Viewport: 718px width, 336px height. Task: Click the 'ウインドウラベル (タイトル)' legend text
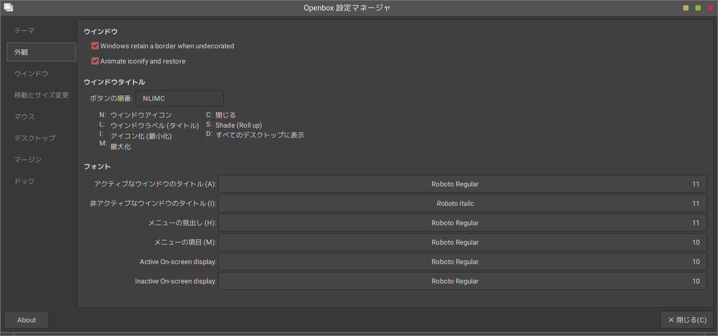pyautogui.click(x=155, y=126)
